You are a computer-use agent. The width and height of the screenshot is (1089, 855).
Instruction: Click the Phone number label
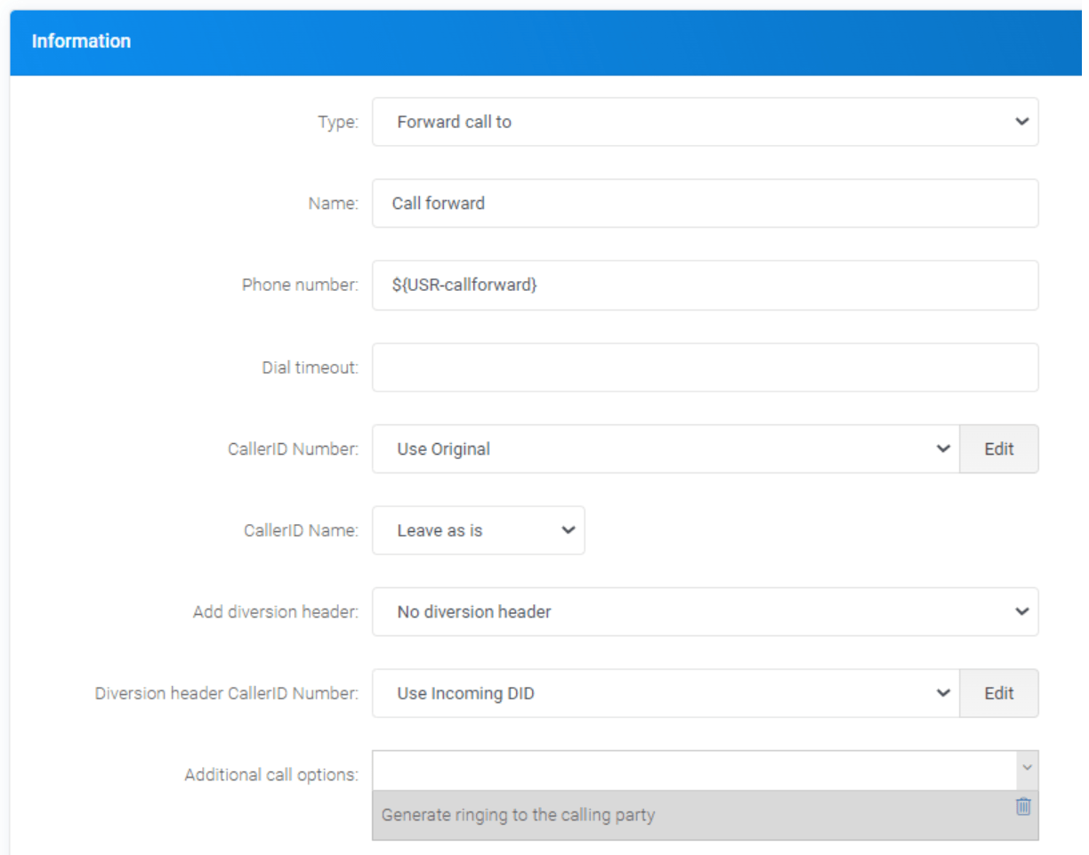tap(300, 286)
